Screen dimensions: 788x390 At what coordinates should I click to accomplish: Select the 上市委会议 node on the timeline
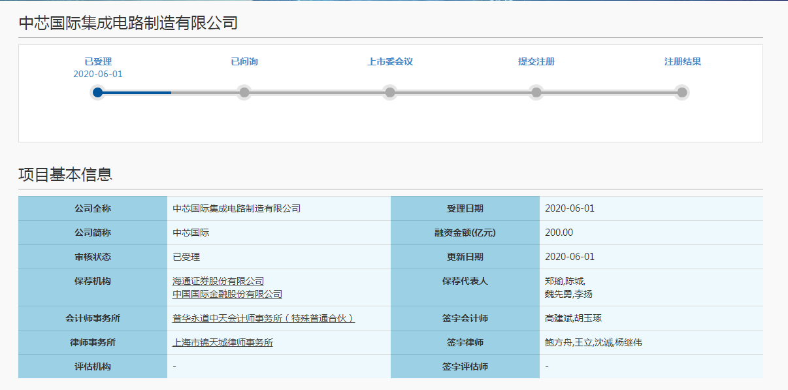[390, 93]
